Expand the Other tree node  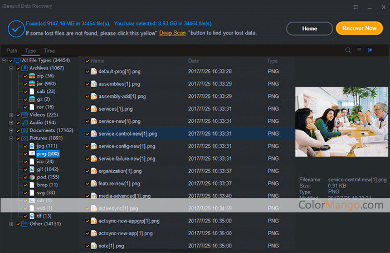[11, 224]
